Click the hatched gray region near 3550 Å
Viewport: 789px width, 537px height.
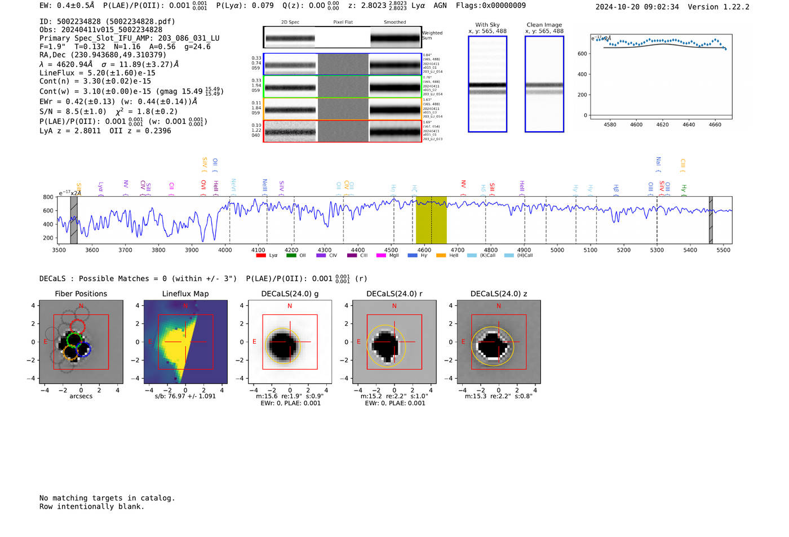point(74,220)
